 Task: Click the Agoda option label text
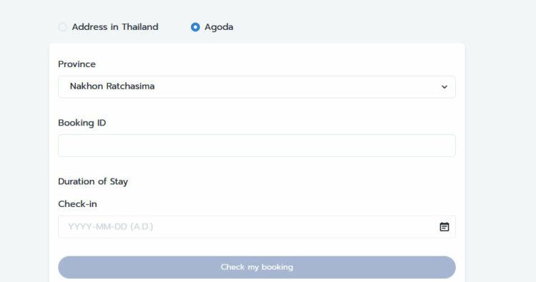219,27
